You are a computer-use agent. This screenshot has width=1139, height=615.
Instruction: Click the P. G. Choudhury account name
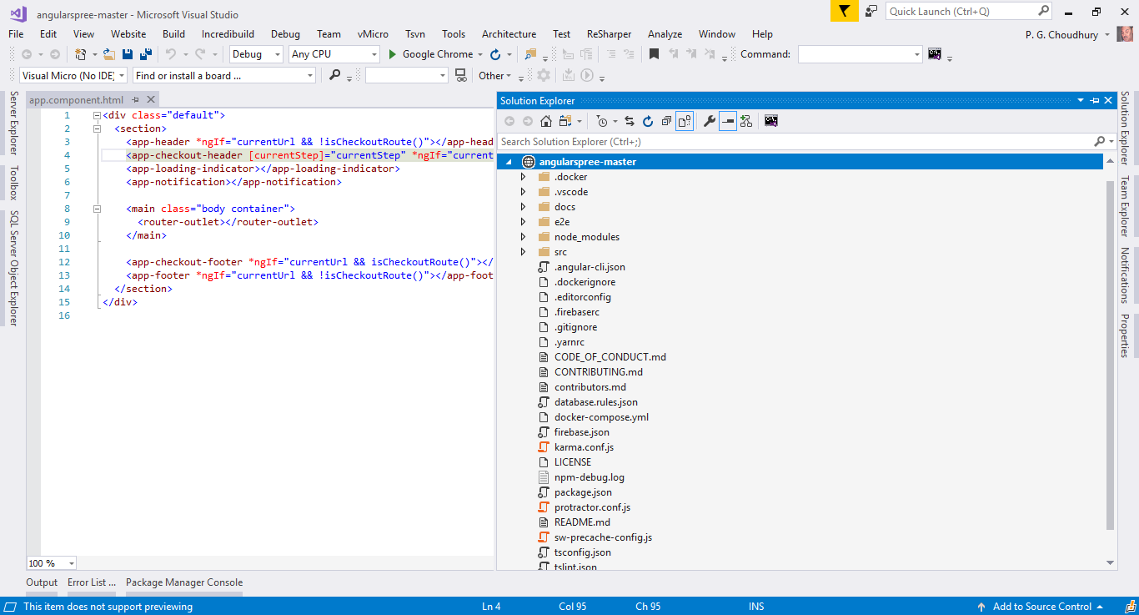pos(1062,34)
